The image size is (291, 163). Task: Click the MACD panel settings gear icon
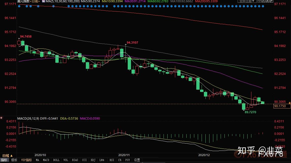(x=2, y=118)
